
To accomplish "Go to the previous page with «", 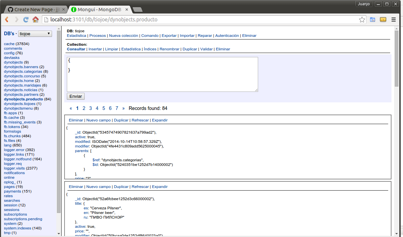I will pos(71,108).
